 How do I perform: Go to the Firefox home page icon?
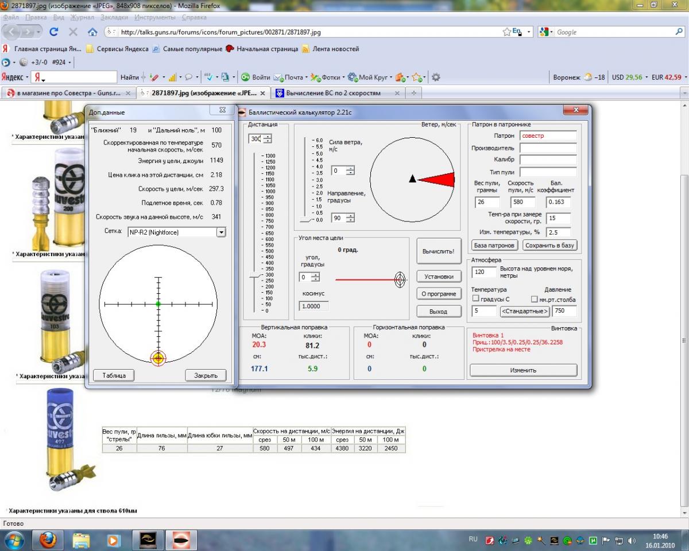coord(92,32)
